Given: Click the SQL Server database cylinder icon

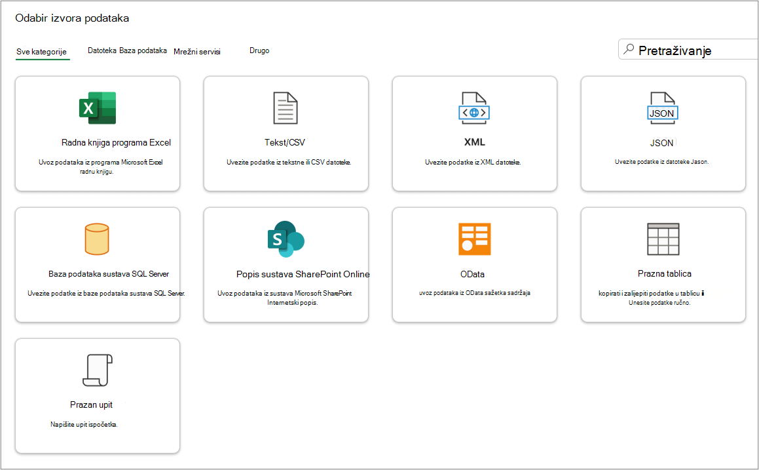Looking at the screenshot, I should pos(97,239).
